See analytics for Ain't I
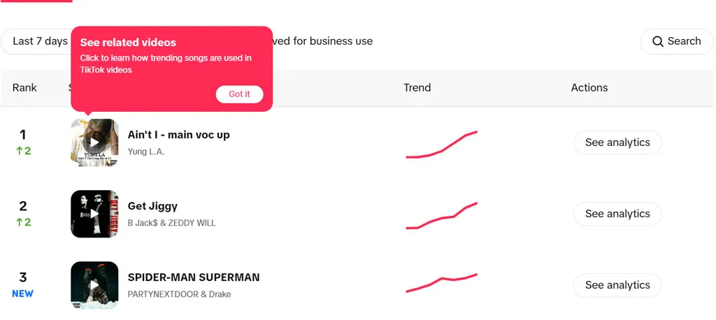 click(617, 143)
